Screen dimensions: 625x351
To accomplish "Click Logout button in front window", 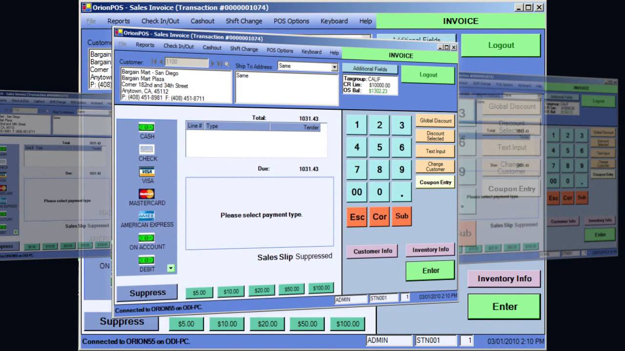I will coord(428,75).
